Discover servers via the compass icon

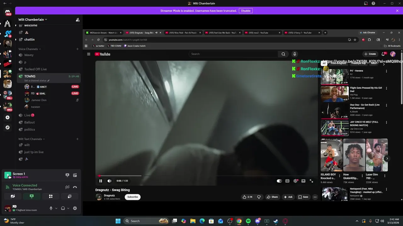(8, 127)
